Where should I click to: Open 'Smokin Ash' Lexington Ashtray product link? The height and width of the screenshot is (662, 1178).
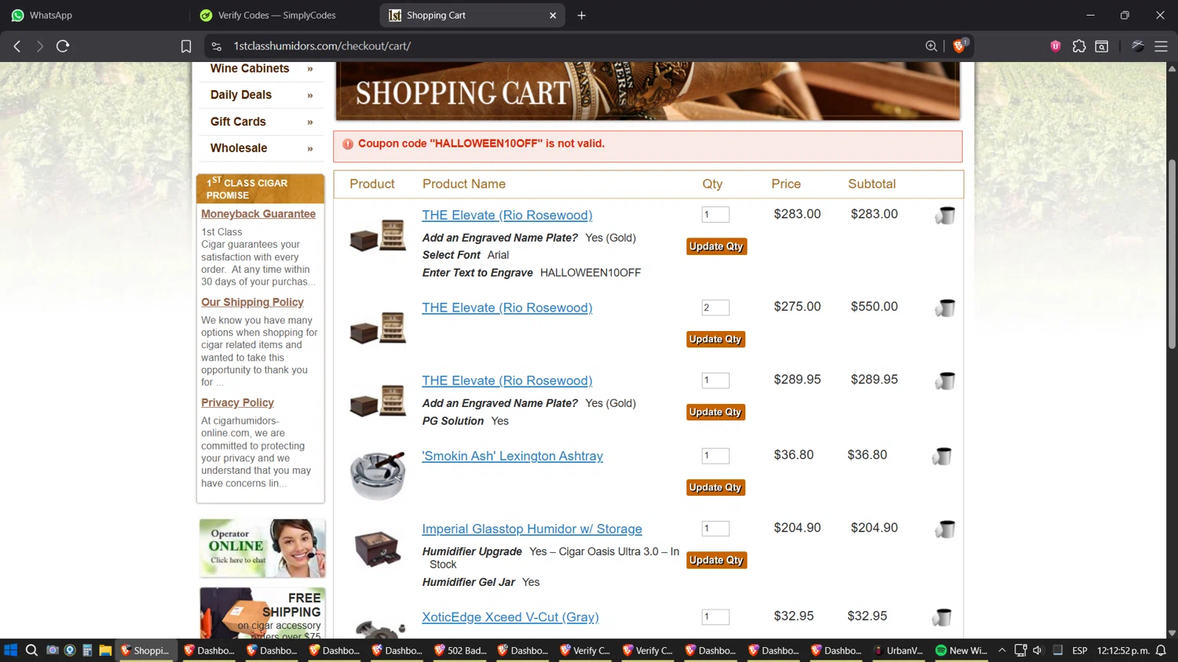click(x=512, y=456)
